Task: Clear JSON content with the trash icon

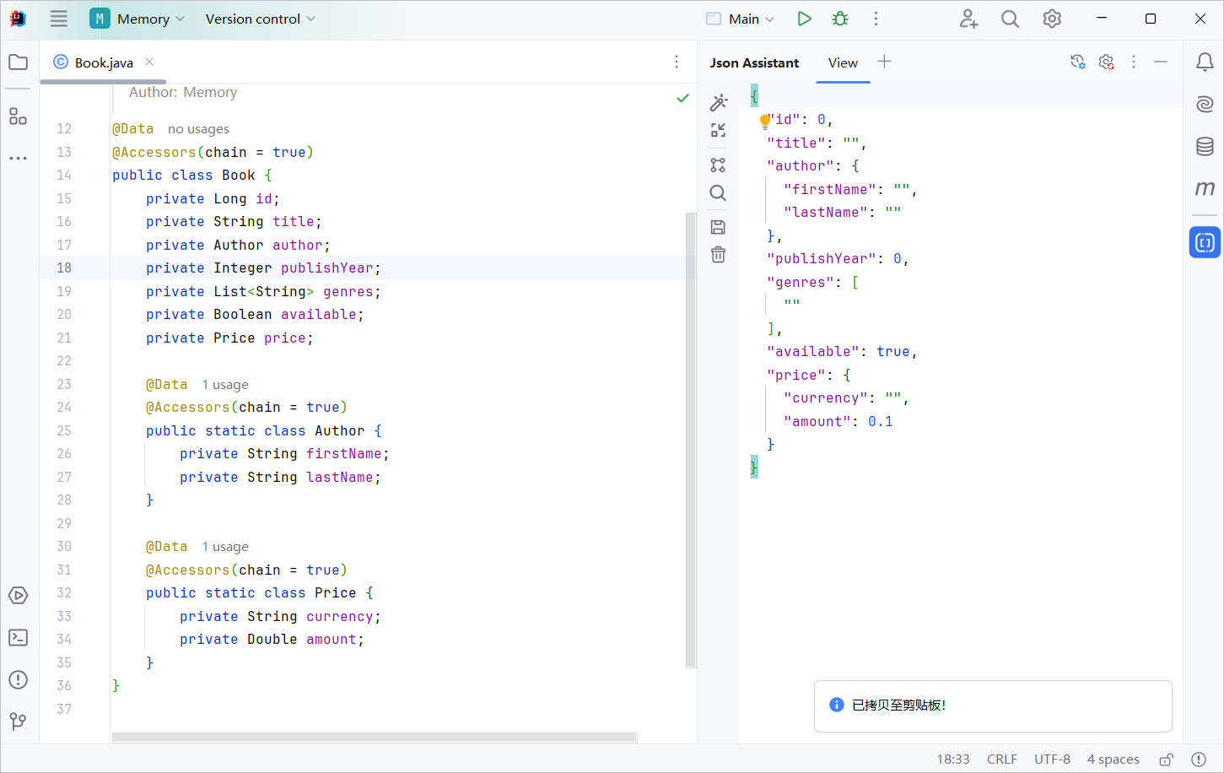Action: 718,254
